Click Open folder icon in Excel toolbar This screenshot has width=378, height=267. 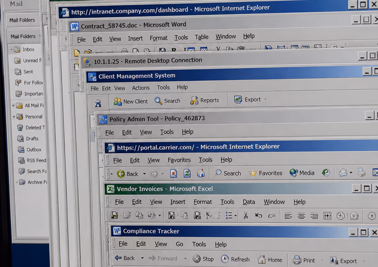pos(127,215)
